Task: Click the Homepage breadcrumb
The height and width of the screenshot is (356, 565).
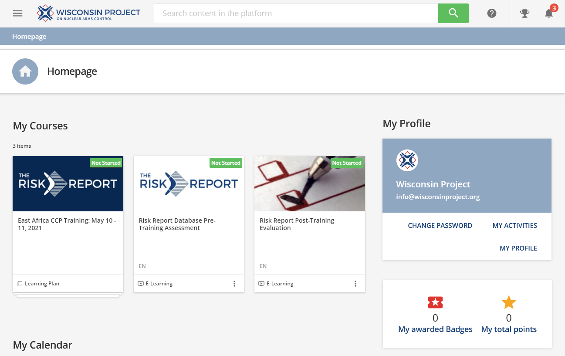Action: click(x=29, y=37)
